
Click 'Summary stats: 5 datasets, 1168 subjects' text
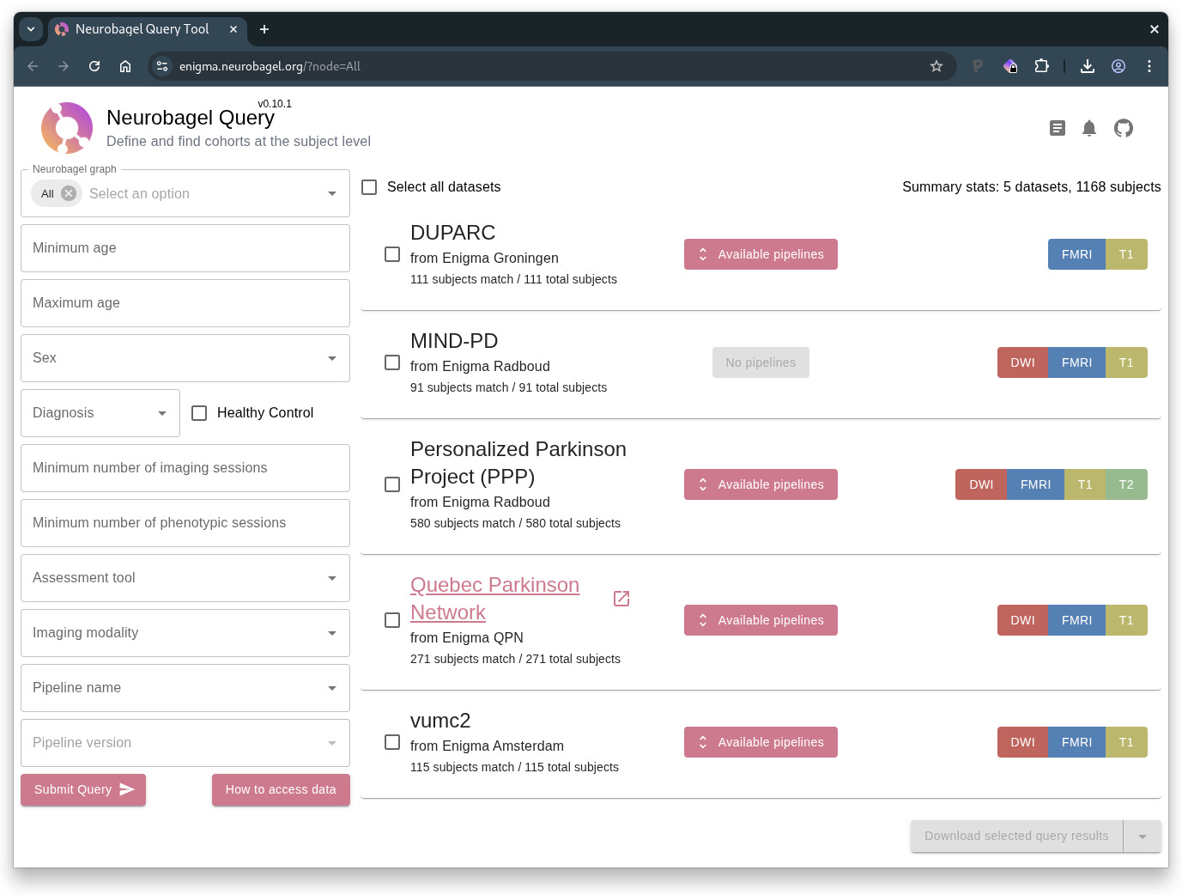(1031, 187)
